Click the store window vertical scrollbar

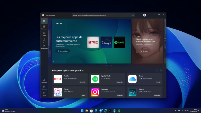click(x=166, y=27)
